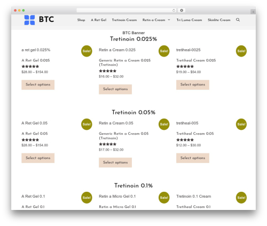This screenshot has height=226, width=267.
Task: Expand the Retin a Cream menu chevron
Action: coord(169,20)
